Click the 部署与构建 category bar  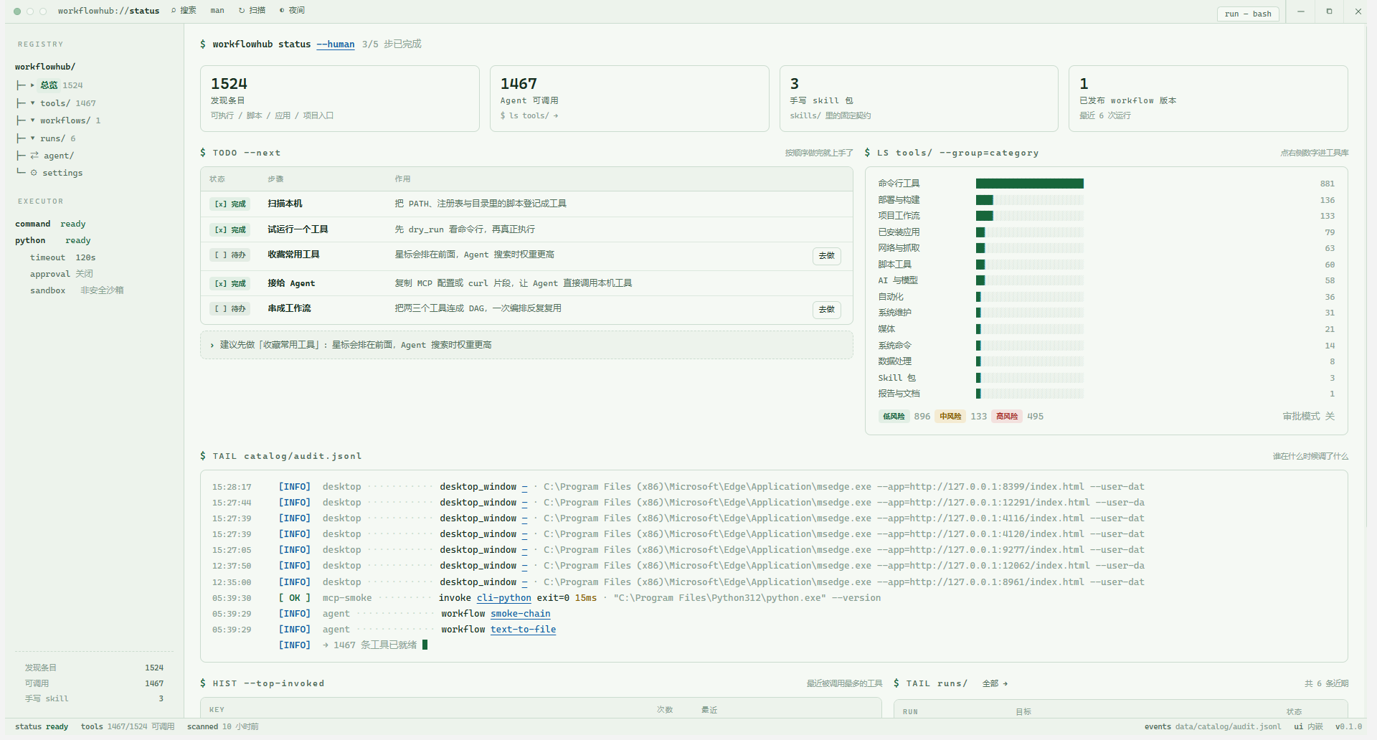[1029, 200]
